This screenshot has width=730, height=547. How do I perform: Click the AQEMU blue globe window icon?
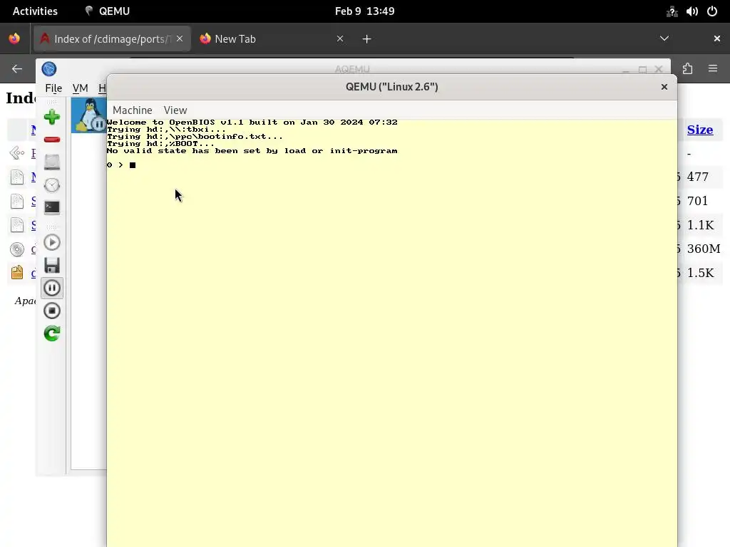tap(49, 69)
